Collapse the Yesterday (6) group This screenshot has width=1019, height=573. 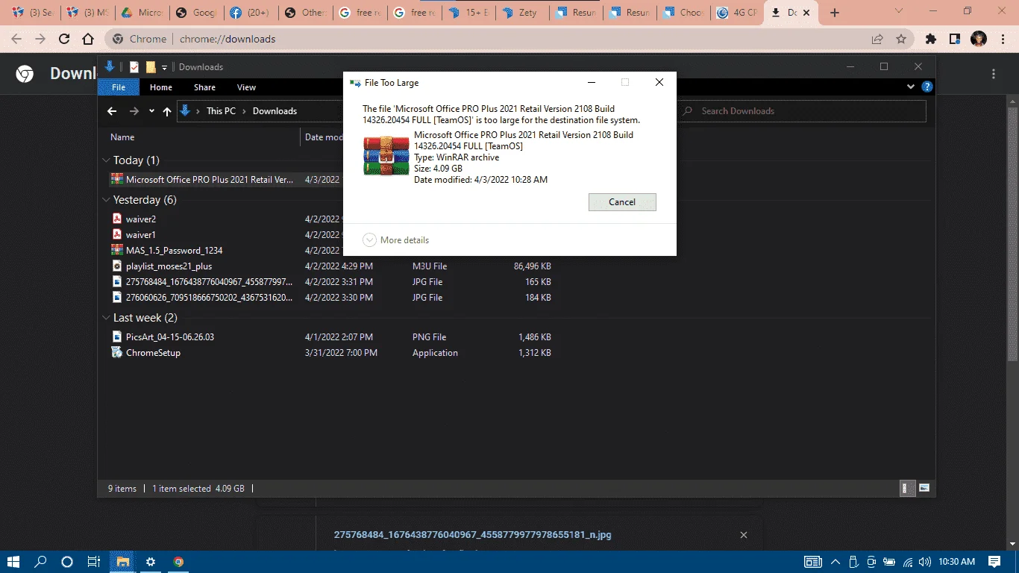tap(105, 200)
